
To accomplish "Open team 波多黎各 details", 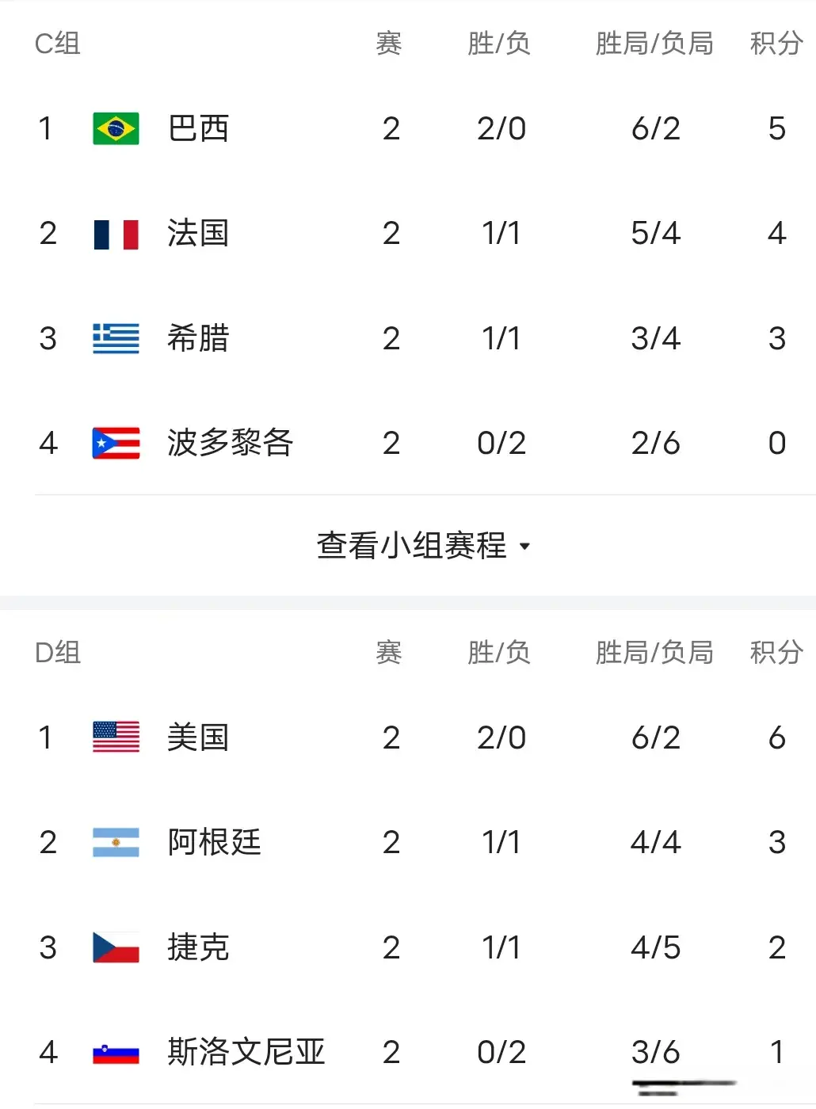I will pos(230,444).
